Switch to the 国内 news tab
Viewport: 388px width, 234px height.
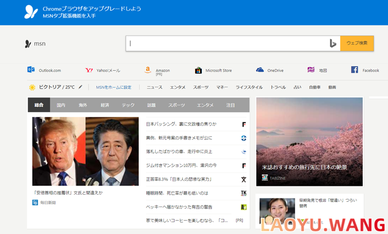coord(61,105)
